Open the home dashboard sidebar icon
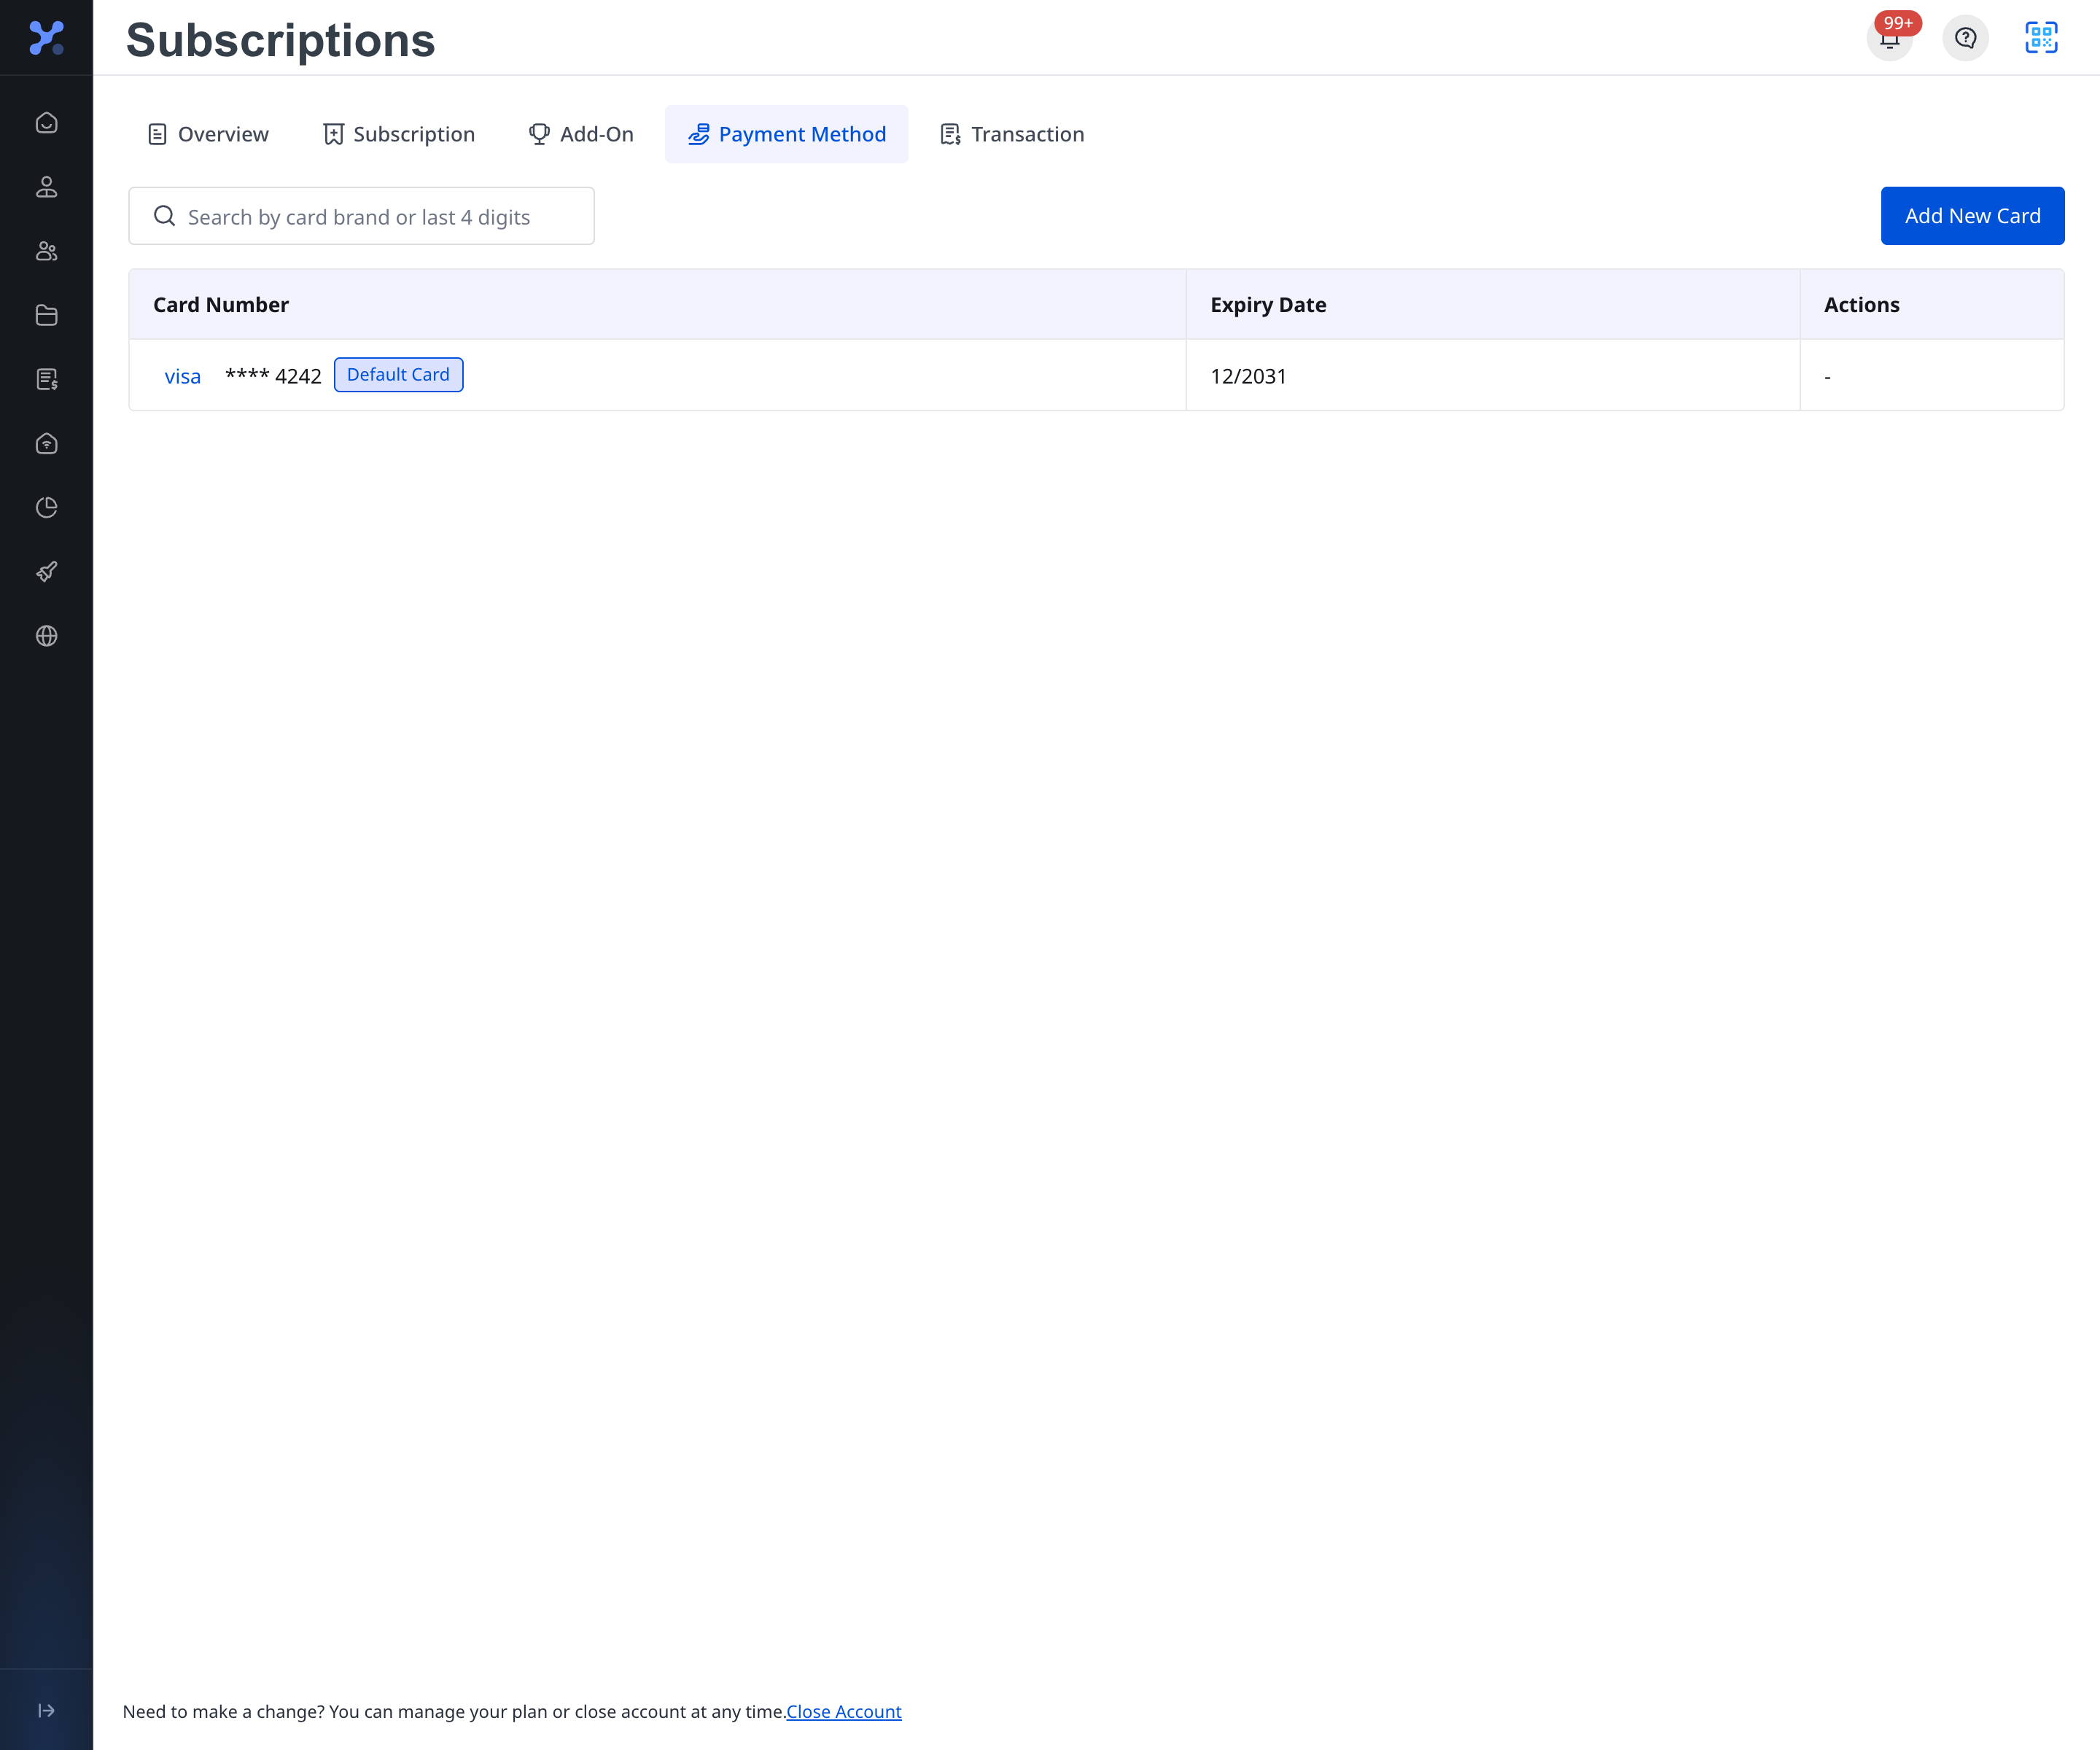Image resolution: width=2100 pixels, height=1750 pixels. [x=46, y=123]
